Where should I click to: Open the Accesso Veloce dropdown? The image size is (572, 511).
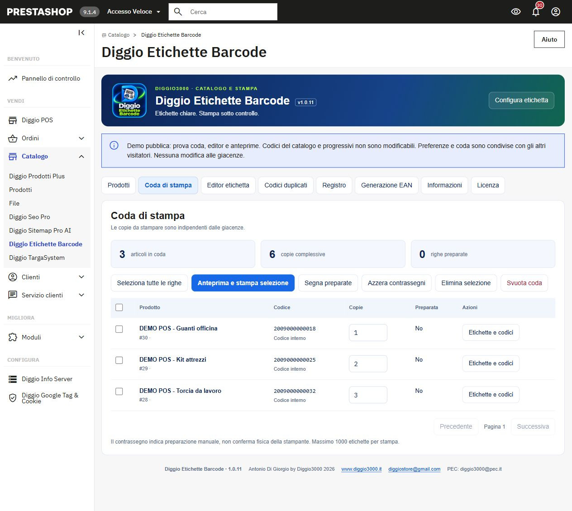(133, 12)
